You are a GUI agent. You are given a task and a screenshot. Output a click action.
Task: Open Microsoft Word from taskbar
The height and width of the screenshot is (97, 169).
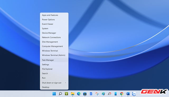tap(128, 94)
